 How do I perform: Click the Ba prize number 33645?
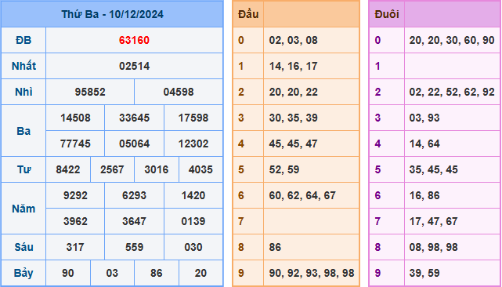(134, 118)
